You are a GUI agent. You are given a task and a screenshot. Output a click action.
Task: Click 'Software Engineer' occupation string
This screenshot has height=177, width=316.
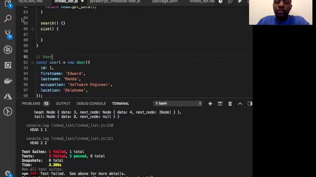pyautogui.click(x=89, y=85)
